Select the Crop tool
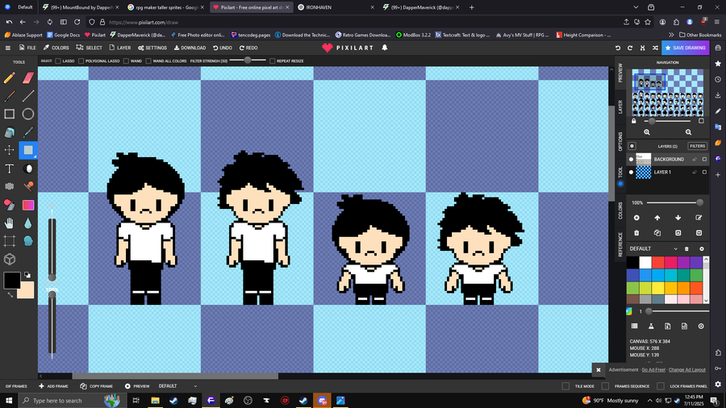Screen dimensions: 726x408 (x=9, y=241)
